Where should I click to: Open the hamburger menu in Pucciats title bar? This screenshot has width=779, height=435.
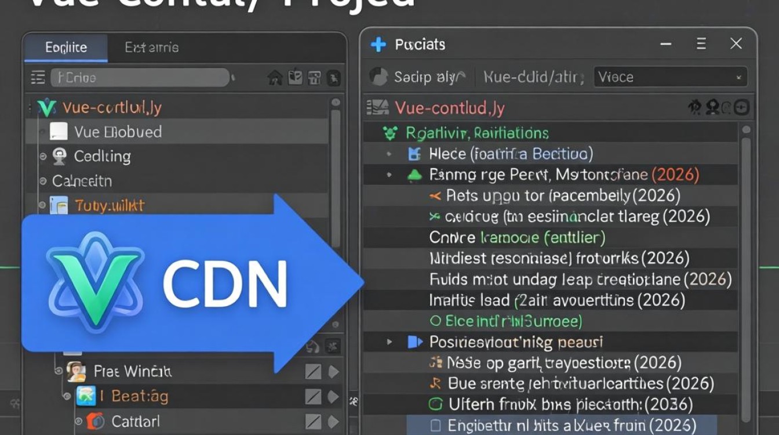coord(701,43)
